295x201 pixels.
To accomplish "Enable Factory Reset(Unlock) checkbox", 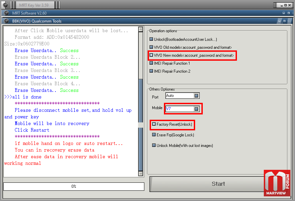I will click(154, 124).
